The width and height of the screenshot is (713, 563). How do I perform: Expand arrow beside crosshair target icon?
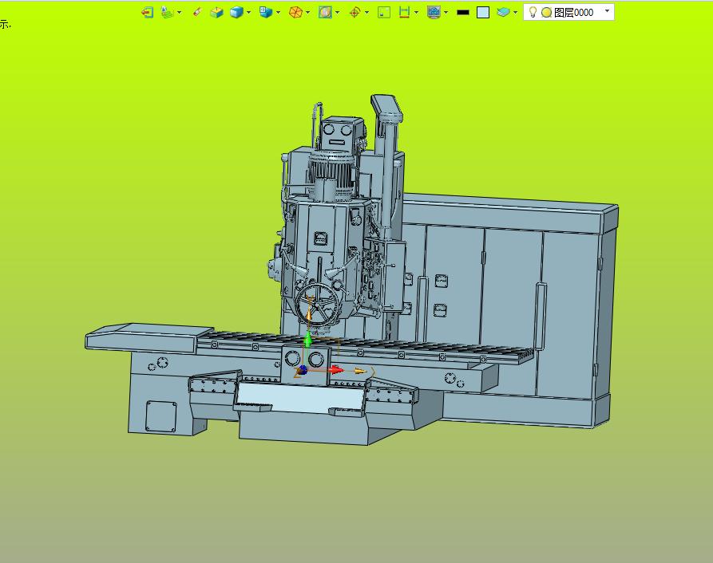[367, 12]
